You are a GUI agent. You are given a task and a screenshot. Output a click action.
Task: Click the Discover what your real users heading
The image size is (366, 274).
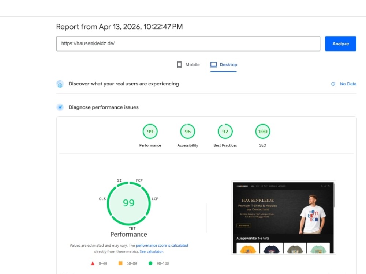(x=124, y=84)
